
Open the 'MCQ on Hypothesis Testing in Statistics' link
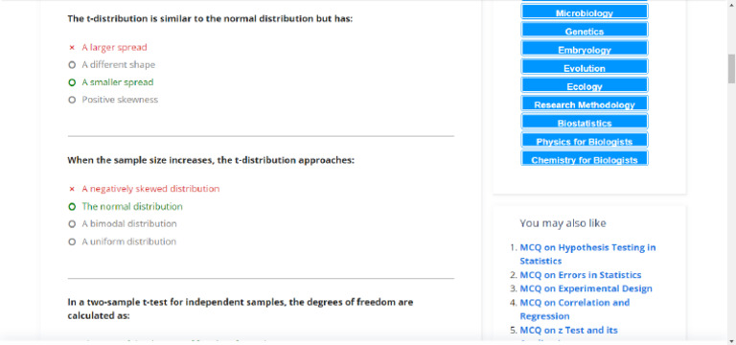coord(587,254)
